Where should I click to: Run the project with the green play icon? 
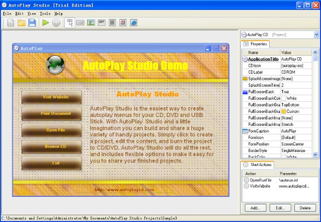[x=45, y=23]
